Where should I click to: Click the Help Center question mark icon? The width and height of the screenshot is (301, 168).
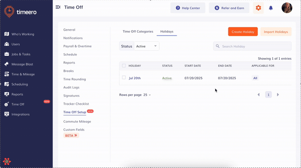pos(178,8)
